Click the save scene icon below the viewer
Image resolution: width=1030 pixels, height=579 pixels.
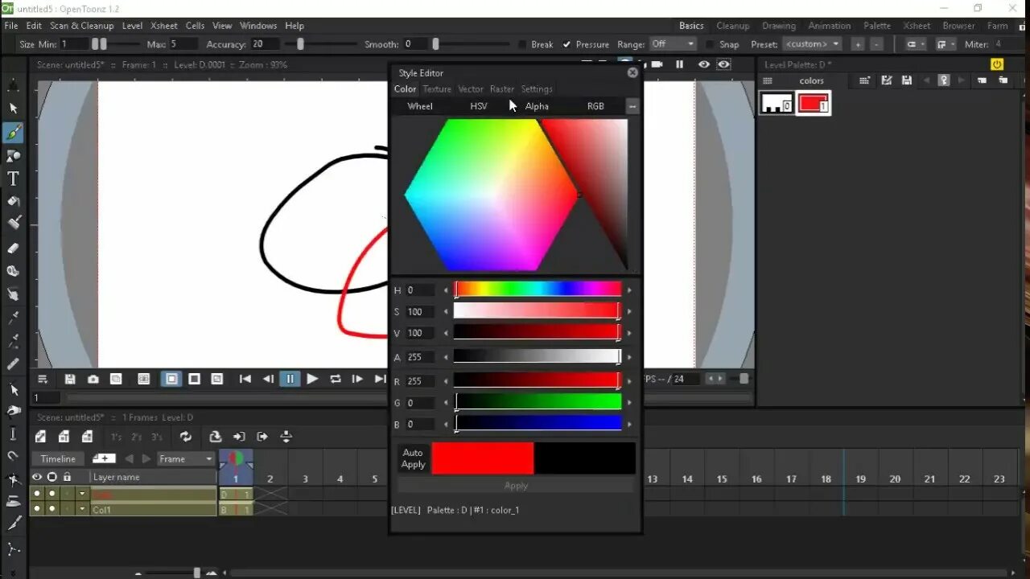71,379
